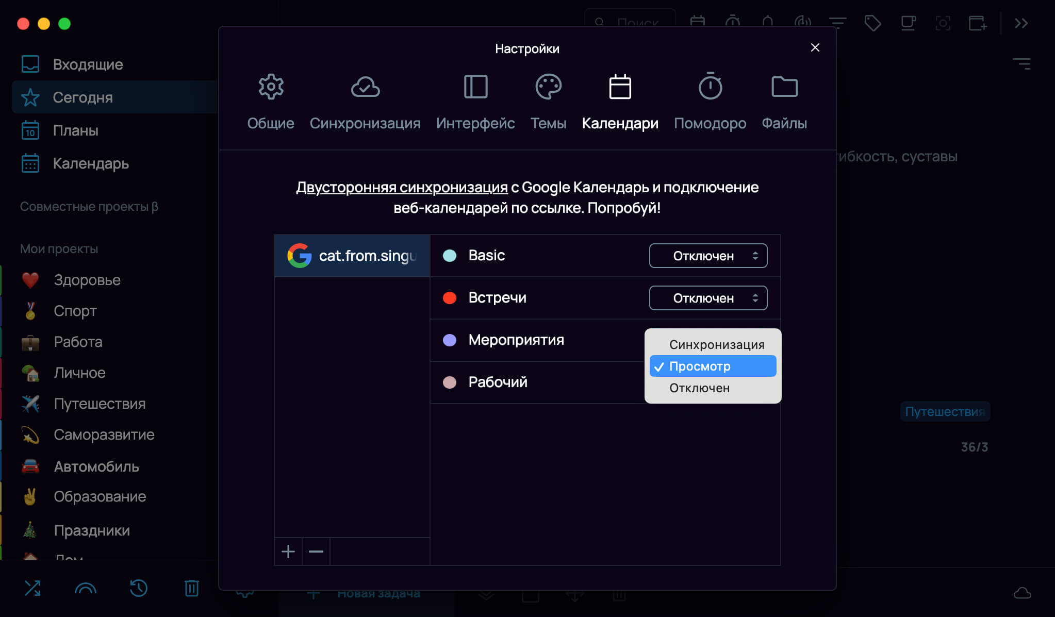
Task: Click the timer icon in top toolbar
Action: click(733, 22)
